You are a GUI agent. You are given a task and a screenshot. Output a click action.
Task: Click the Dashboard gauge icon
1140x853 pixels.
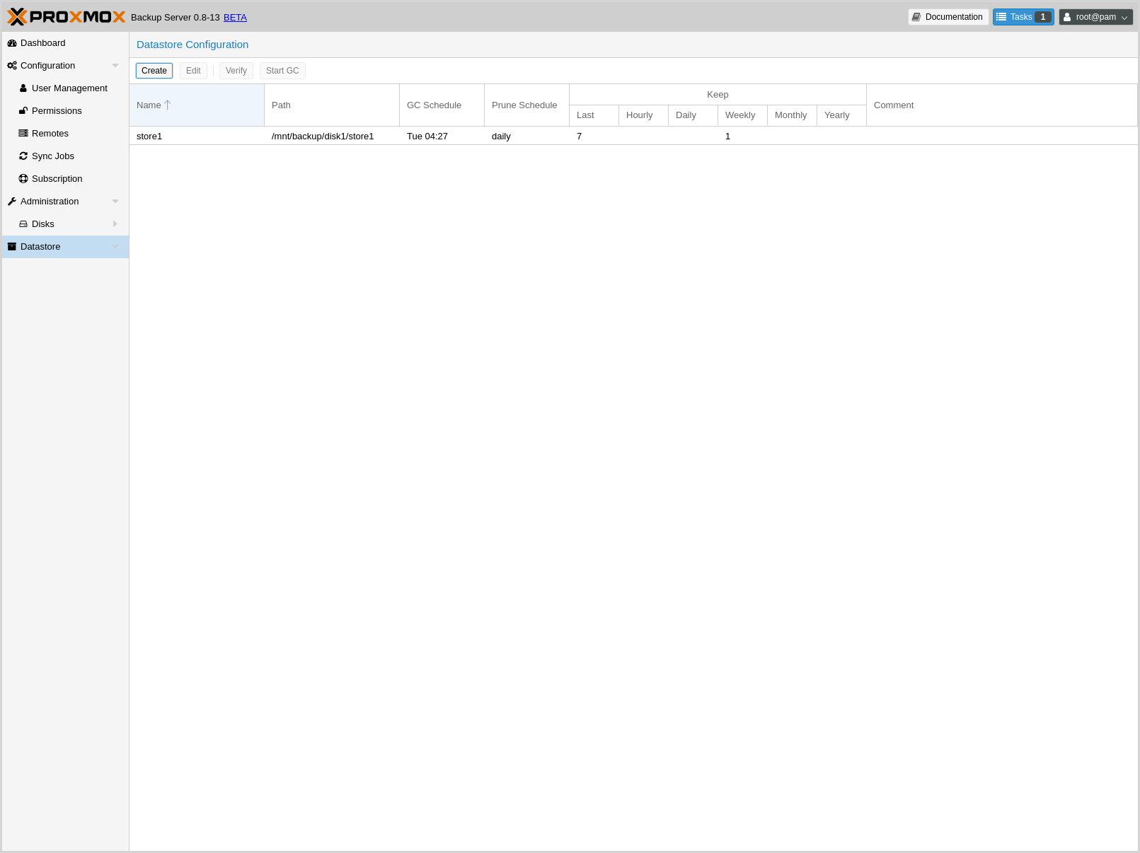tap(12, 43)
